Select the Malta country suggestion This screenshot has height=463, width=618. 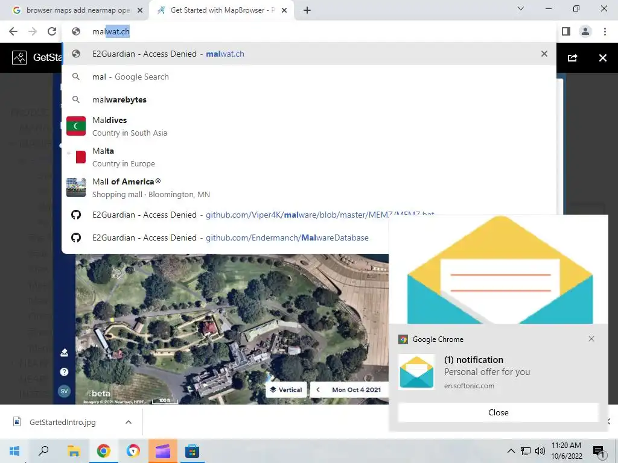(x=309, y=157)
